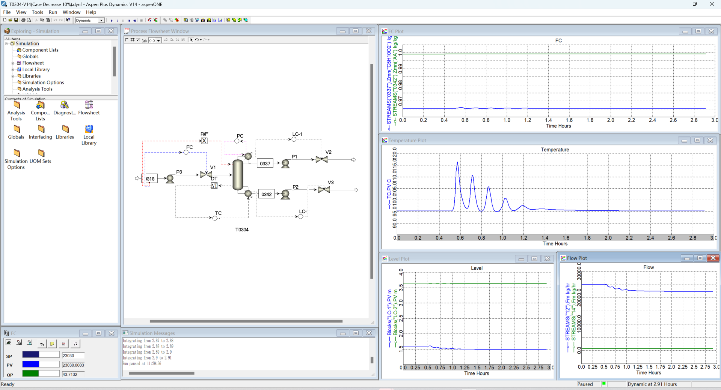Click the Flowsheet icon in contents pane
721x390 pixels.
click(89, 105)
